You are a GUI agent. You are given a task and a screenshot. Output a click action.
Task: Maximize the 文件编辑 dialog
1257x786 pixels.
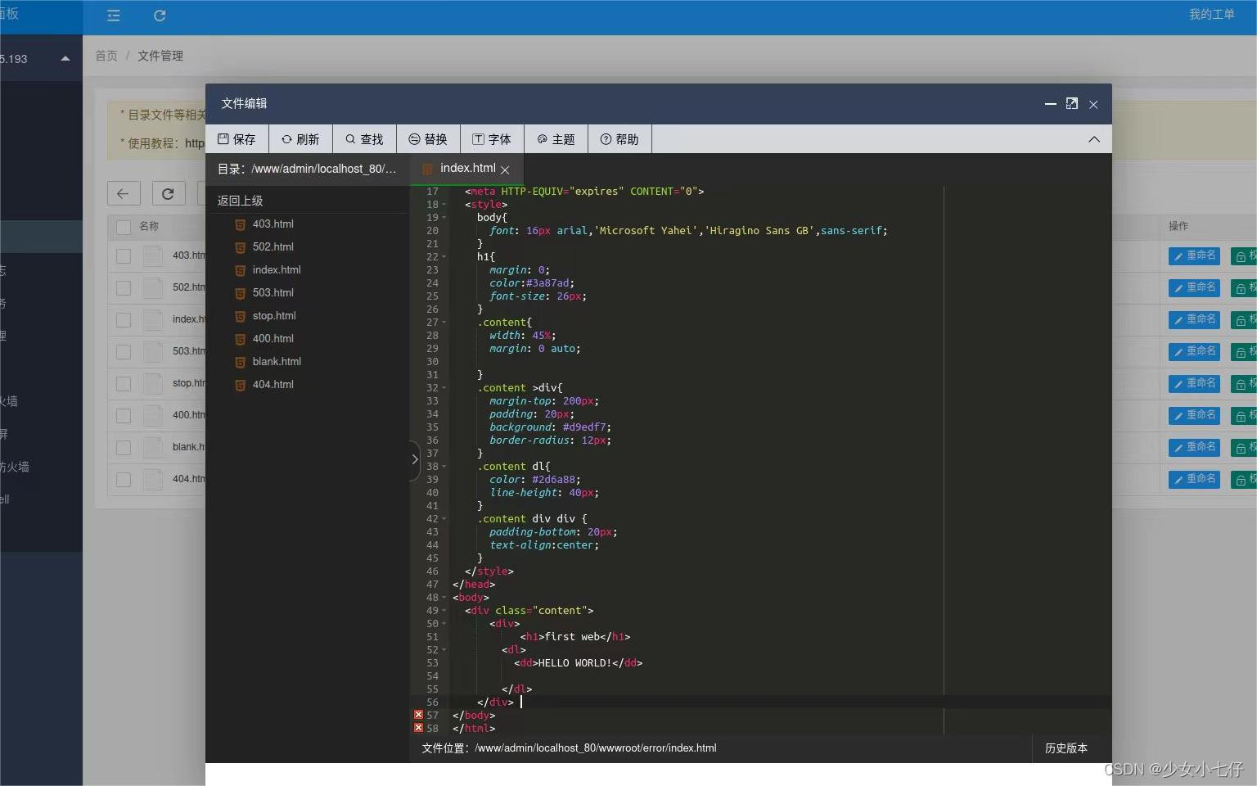click(1071, 103)
